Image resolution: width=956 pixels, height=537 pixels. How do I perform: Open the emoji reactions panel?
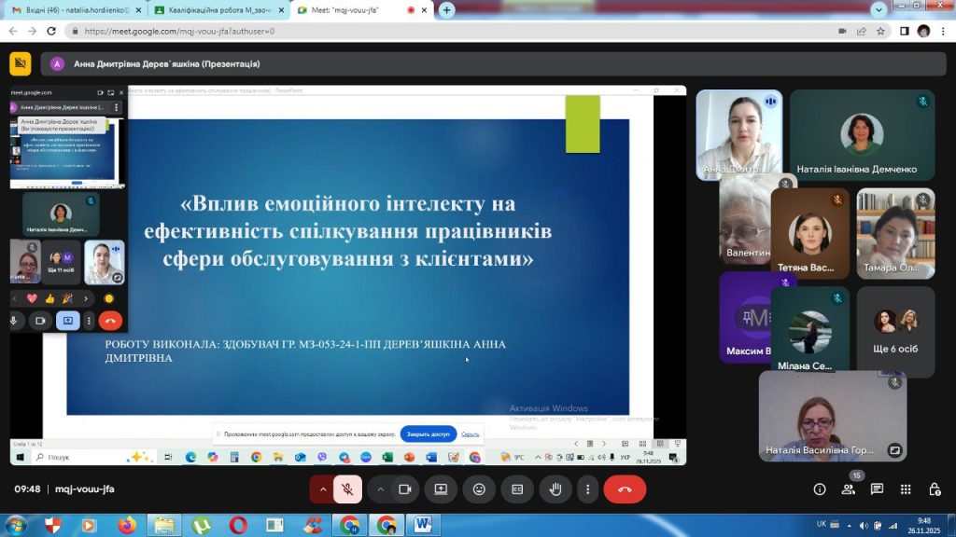point(479,489)
